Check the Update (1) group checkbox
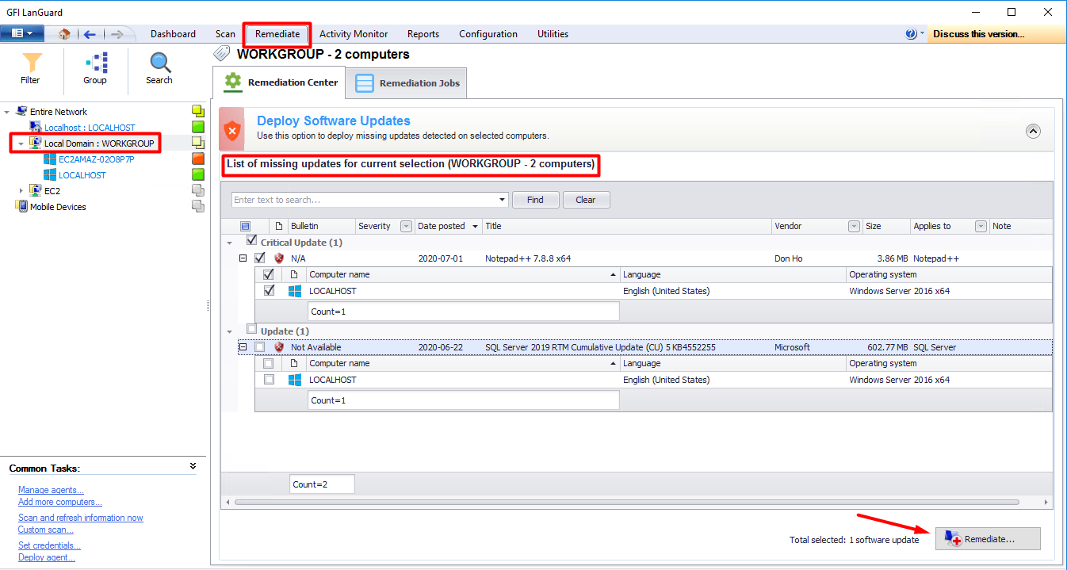This screenshot has height=570, width=1067. 252,329
